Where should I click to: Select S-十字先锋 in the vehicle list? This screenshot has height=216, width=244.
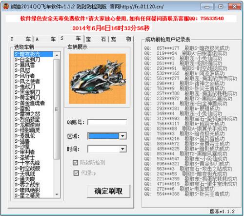point(34,163)
